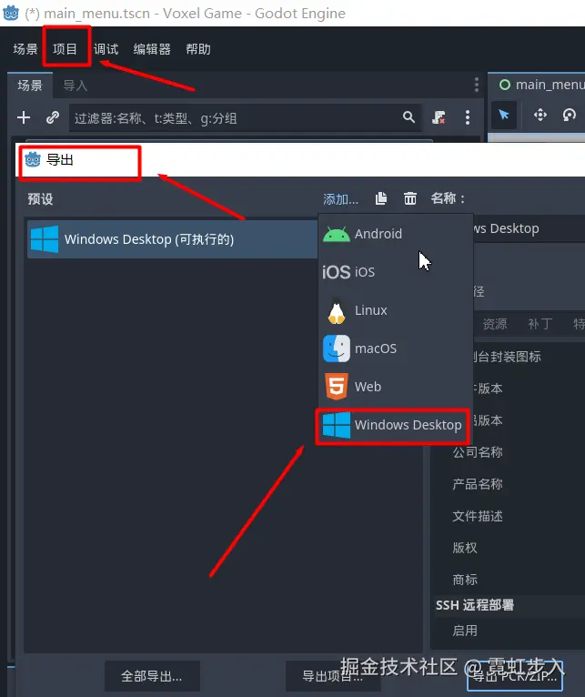
Task: Select Windows Desktop (可执行的) preset
Action: coord(173,239)
